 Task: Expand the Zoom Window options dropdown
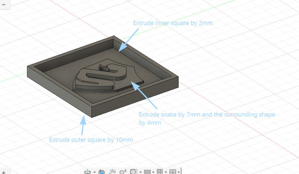pos(141,172)
